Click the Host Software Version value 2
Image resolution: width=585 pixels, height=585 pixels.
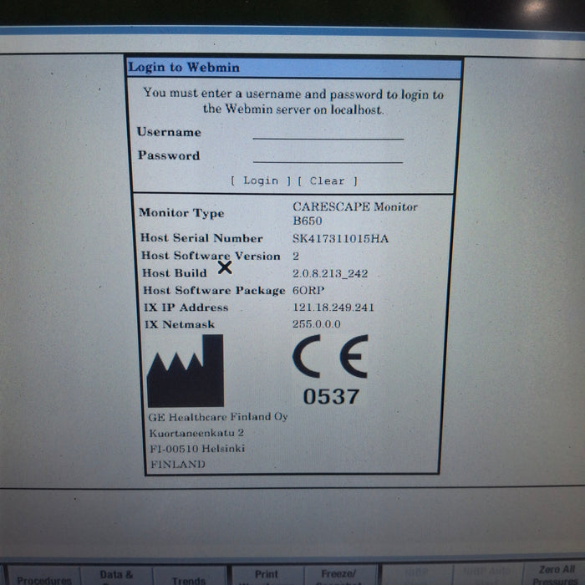296,256
